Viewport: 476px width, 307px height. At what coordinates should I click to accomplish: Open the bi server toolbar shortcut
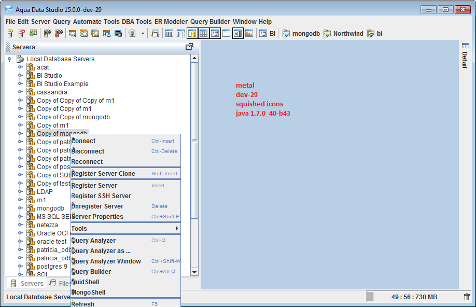tap(374, 33)
